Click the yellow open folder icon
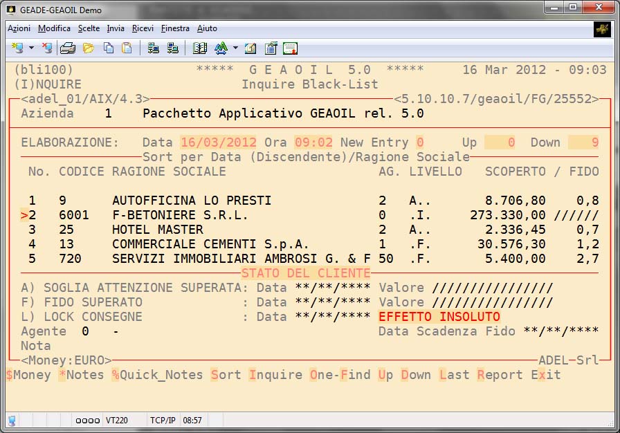The height and width of the screenshot is (433, 620). (x=88, y=48)
